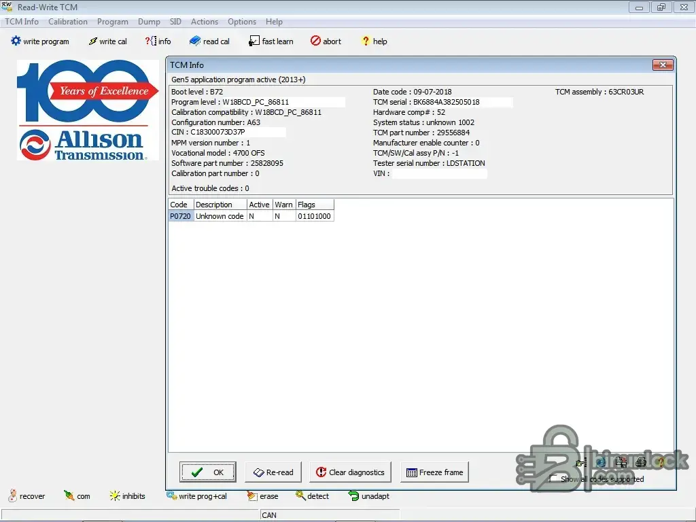Confirm with the OK button
Image resolution: width=696 pixels, height=522 pixels.
point(208,472)
